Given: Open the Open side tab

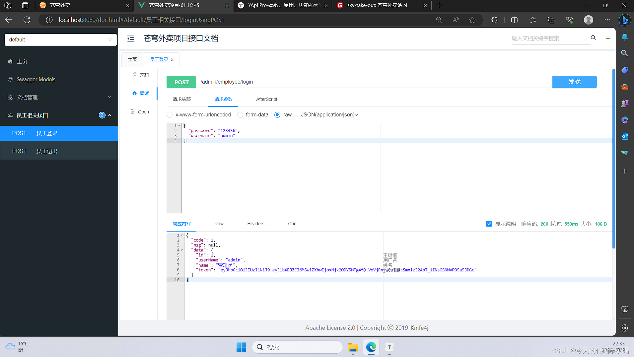Looking at the screenshot, I should (140, 112).
